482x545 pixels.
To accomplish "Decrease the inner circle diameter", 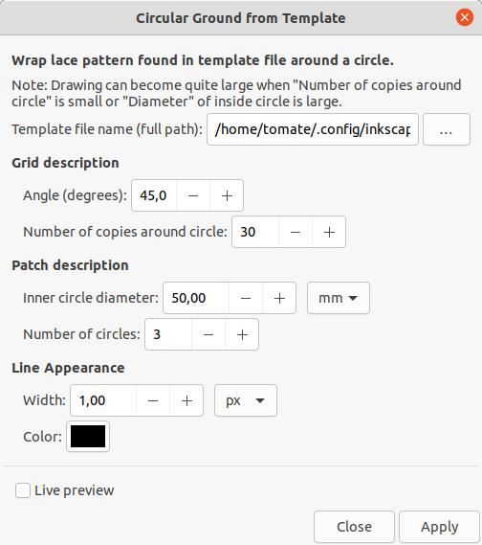I will click(246, 298).
